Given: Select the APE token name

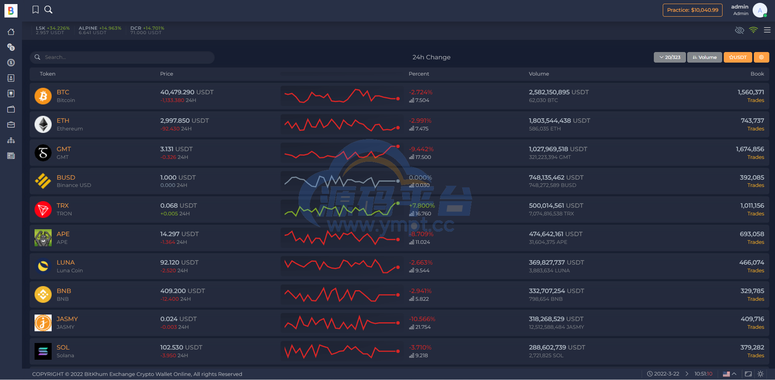Looking at the screenshot, I should (63, 234).
